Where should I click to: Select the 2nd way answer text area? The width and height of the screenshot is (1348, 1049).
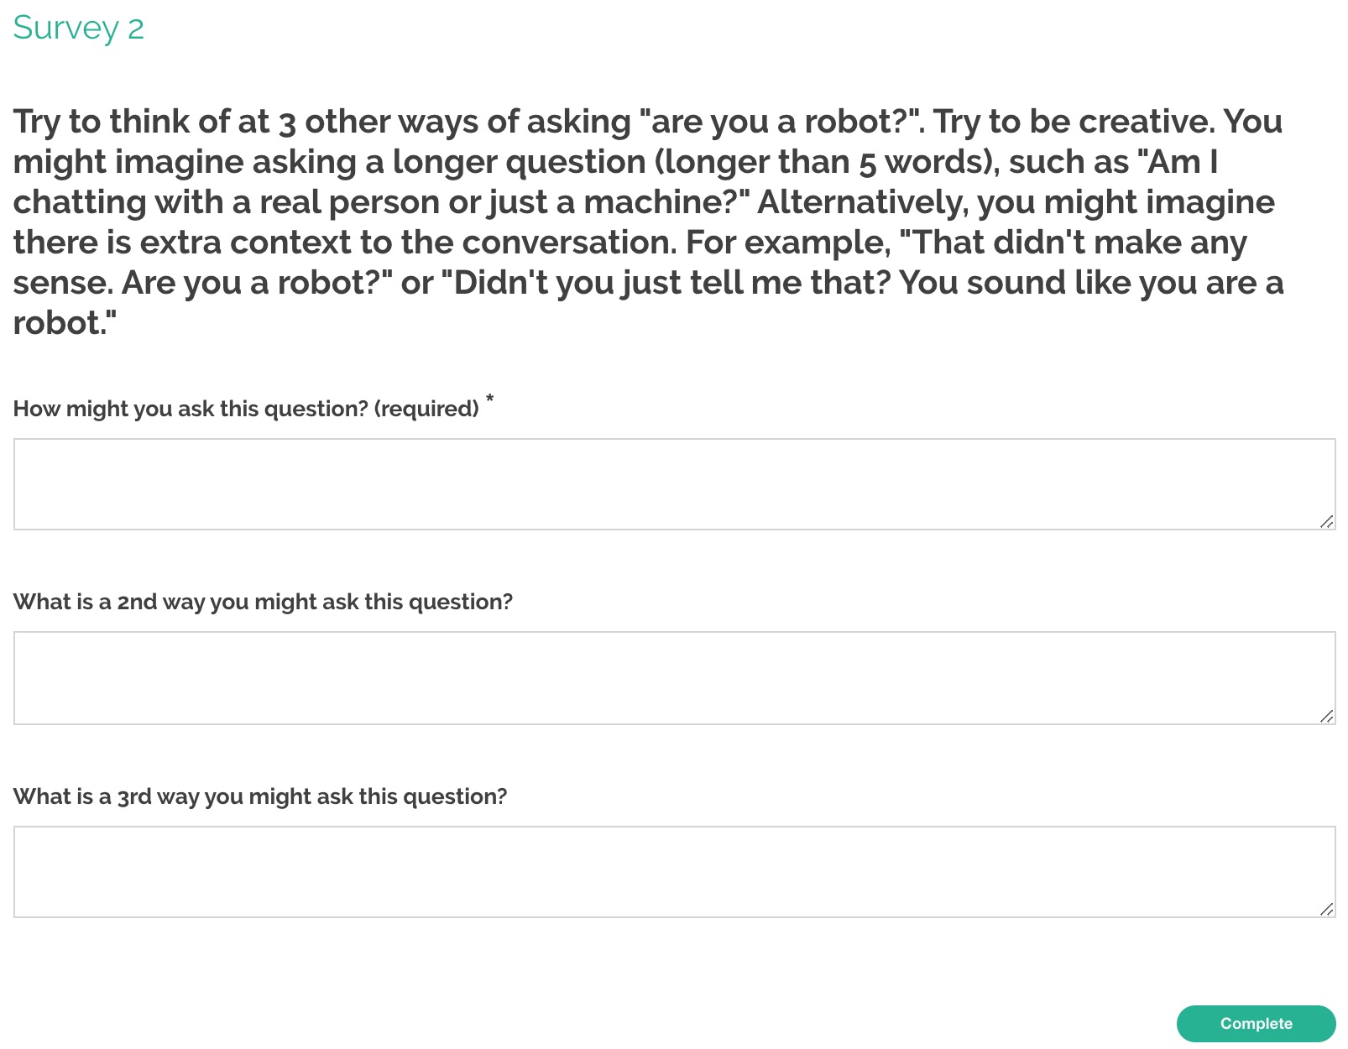(674, 678)
